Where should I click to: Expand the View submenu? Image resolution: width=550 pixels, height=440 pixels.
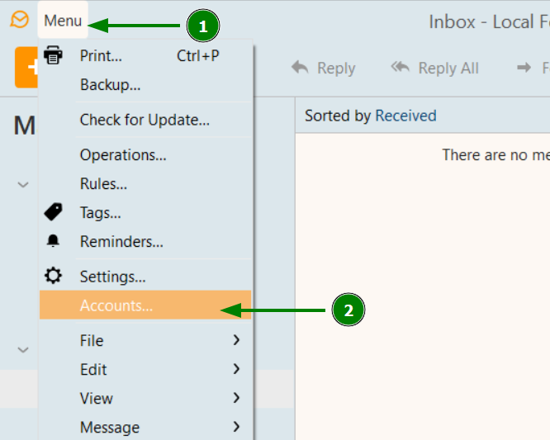(145, 398)
